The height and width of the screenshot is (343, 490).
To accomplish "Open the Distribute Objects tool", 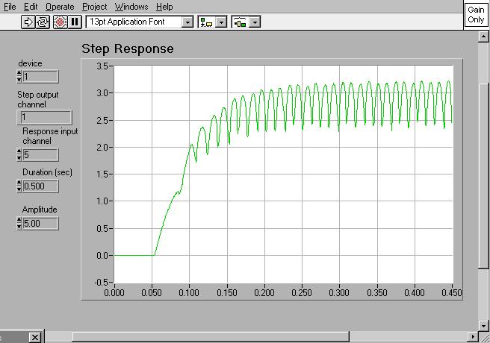I will (240, 22).
